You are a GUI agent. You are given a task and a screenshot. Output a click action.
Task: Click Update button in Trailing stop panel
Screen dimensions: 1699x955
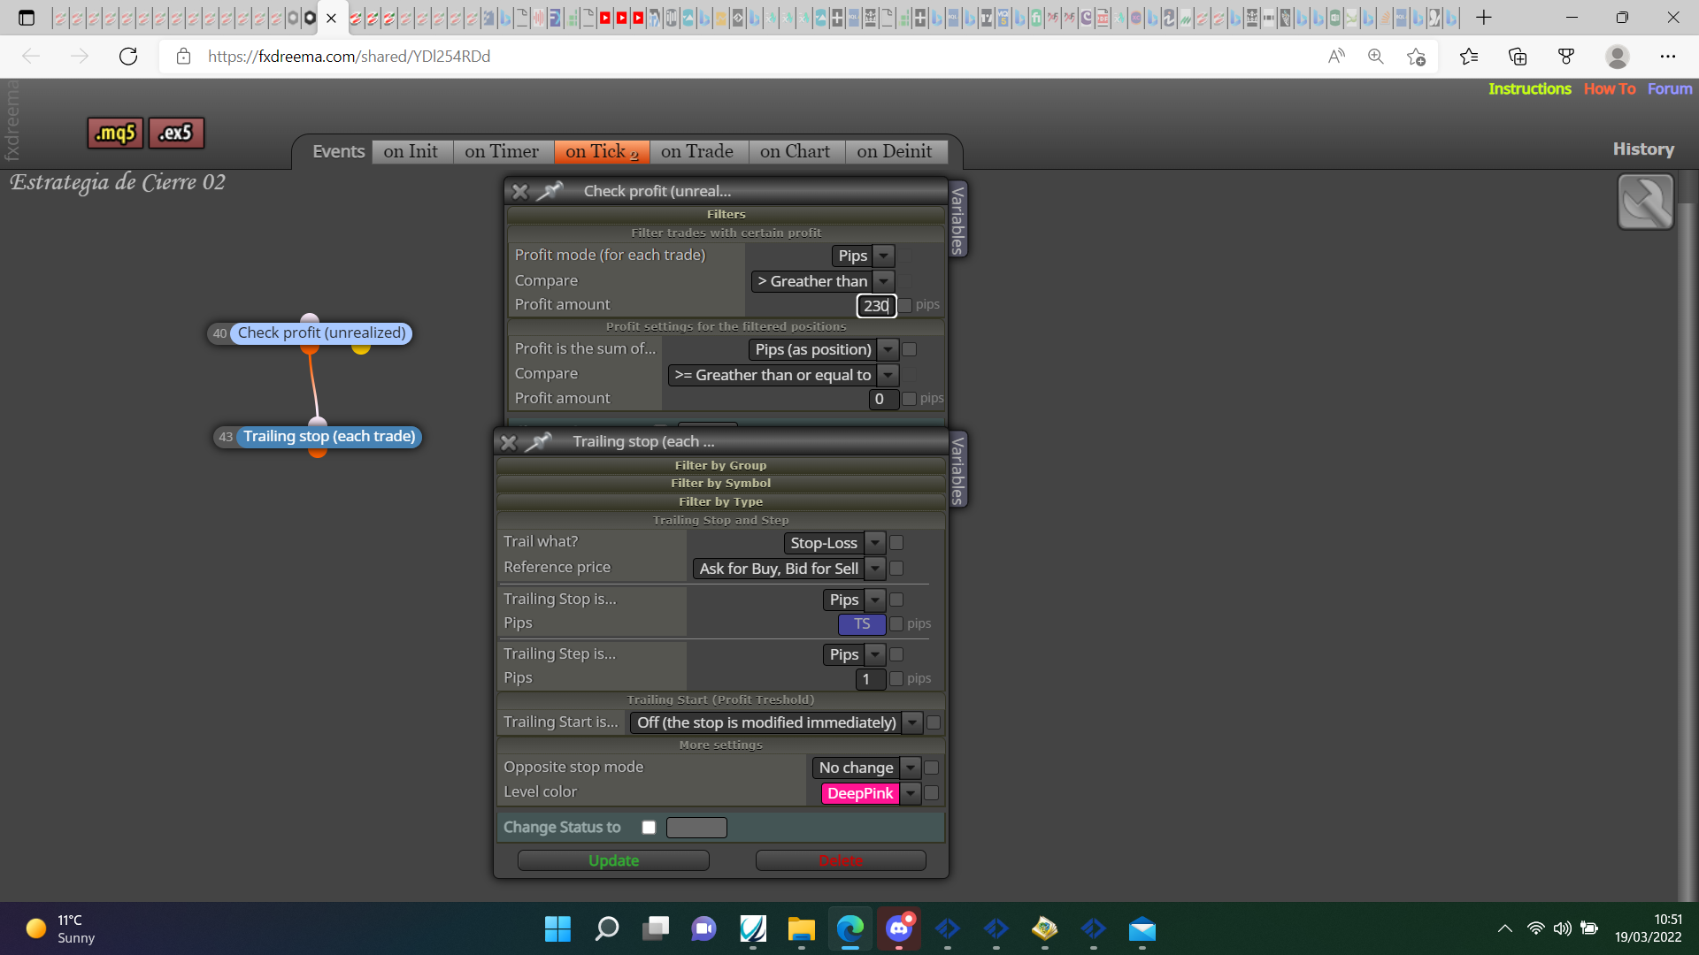[613, 860]
